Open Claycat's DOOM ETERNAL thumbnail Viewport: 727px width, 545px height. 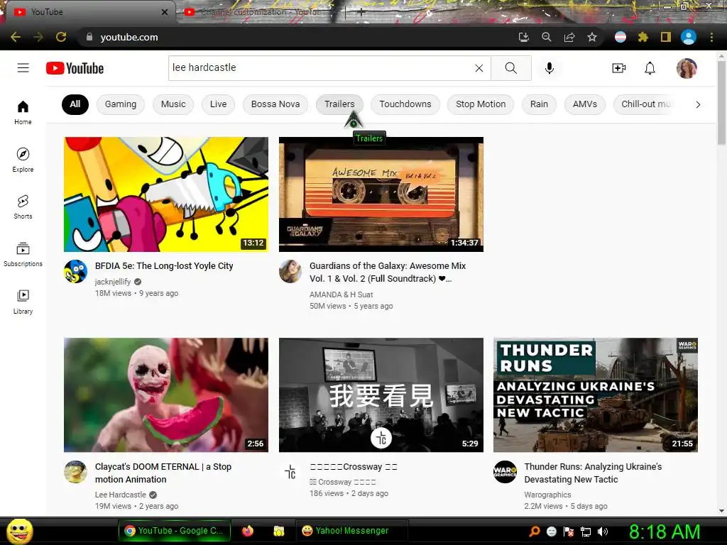[166, 395]
